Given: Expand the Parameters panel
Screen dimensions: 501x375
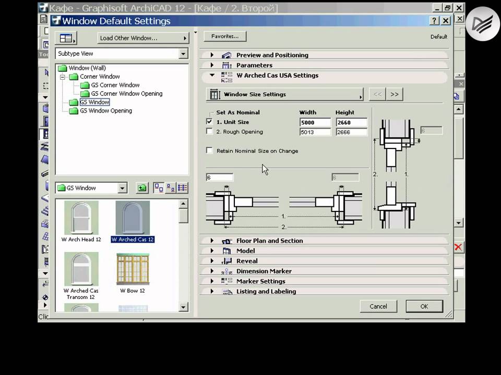Looking at the screenshot, I should (212, 65).
